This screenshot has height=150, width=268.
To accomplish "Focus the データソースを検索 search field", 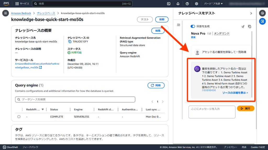I will coord(75,99).
